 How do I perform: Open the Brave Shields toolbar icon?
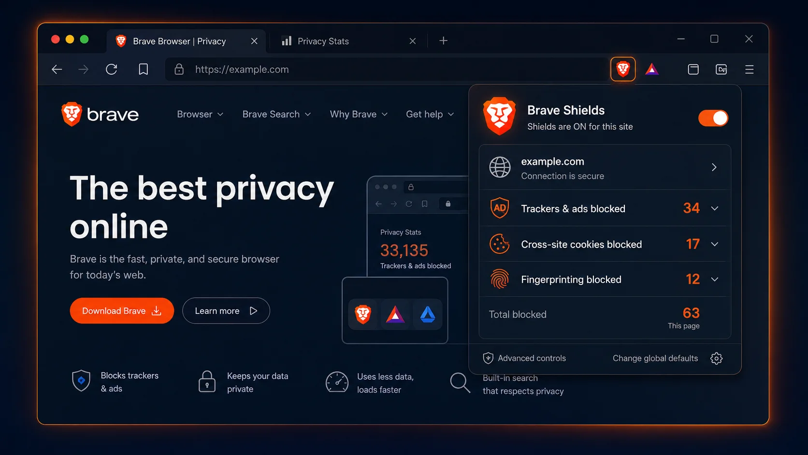pyautogui.click(x=623, y=69)
